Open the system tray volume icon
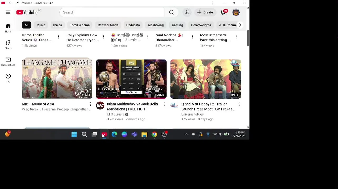The height and width of the screenshot is (189, 338). coord(220,134)
